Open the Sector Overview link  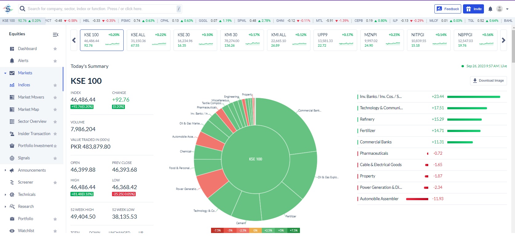coord(32,122)
